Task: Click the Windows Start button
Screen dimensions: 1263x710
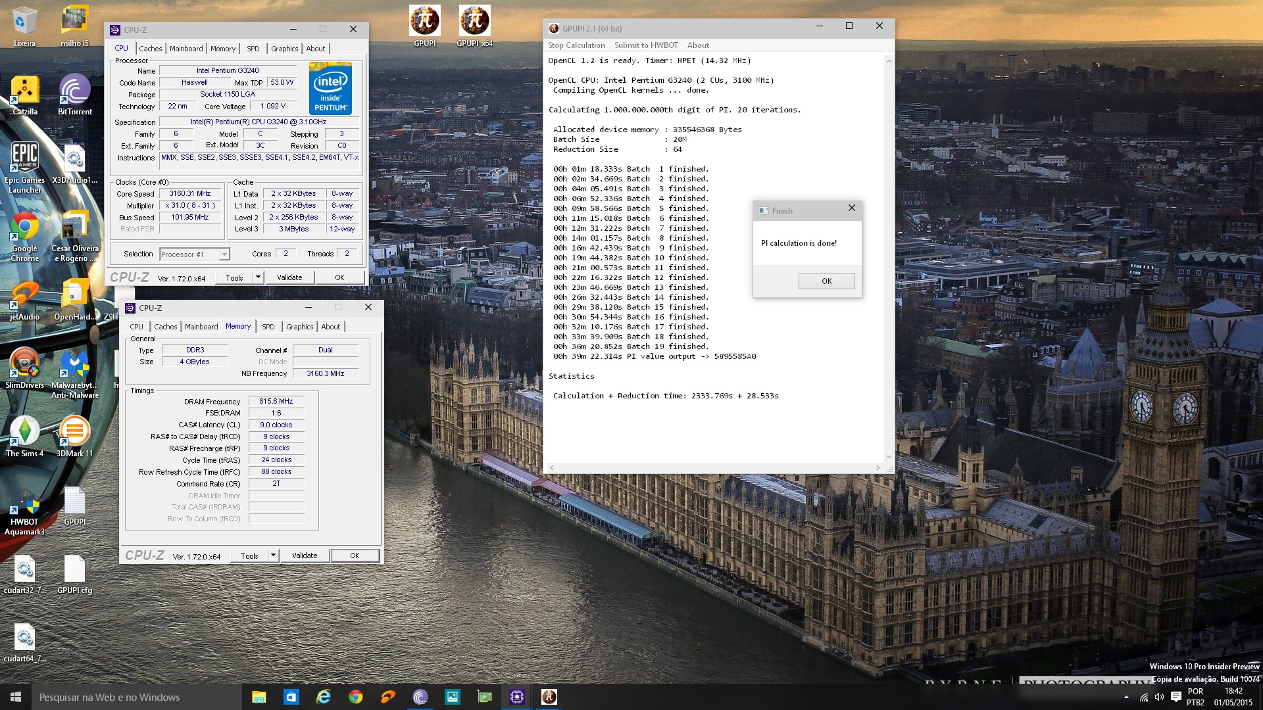Action: (x=16, y=697)
